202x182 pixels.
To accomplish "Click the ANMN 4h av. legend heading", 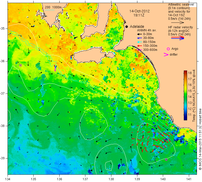I will pyautogui.click(x=147, y=30).
